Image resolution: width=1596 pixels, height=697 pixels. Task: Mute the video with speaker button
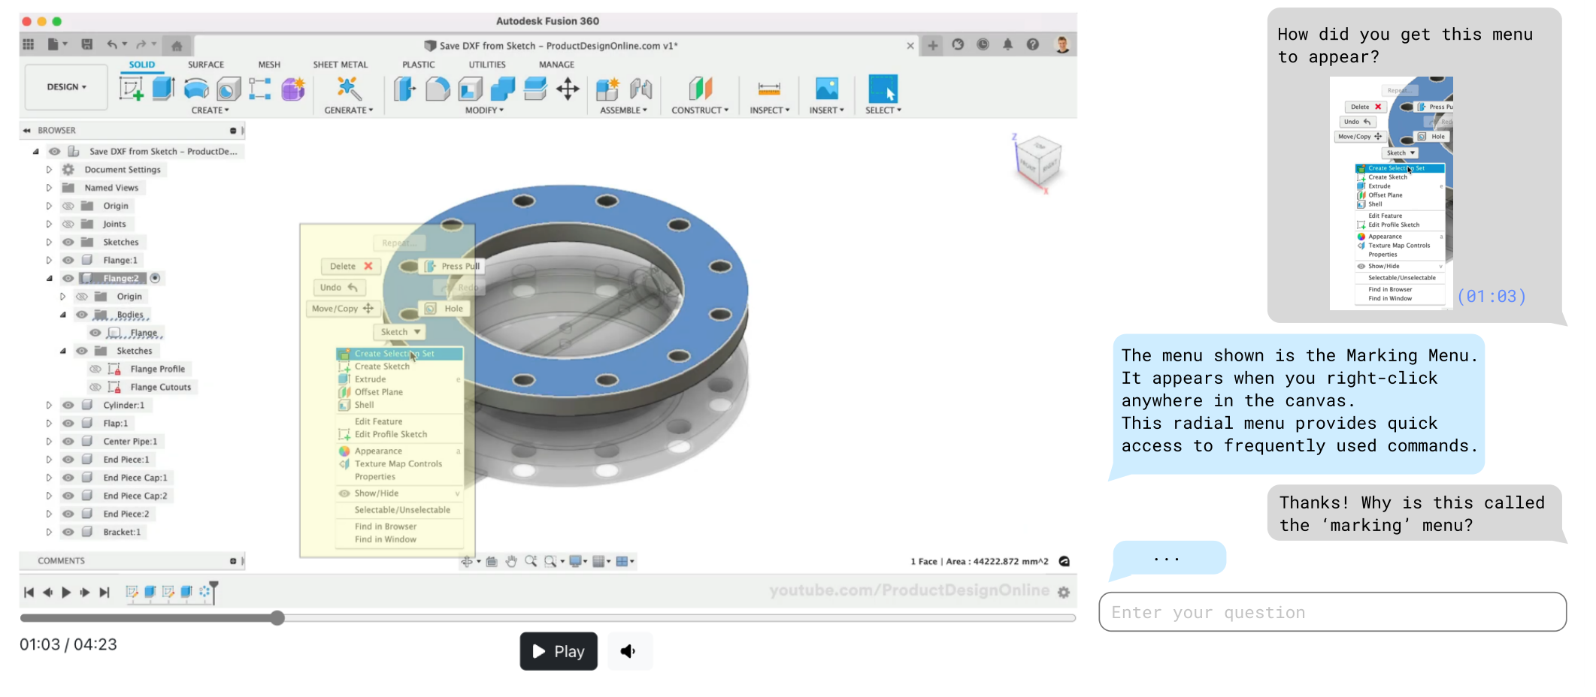629,651
